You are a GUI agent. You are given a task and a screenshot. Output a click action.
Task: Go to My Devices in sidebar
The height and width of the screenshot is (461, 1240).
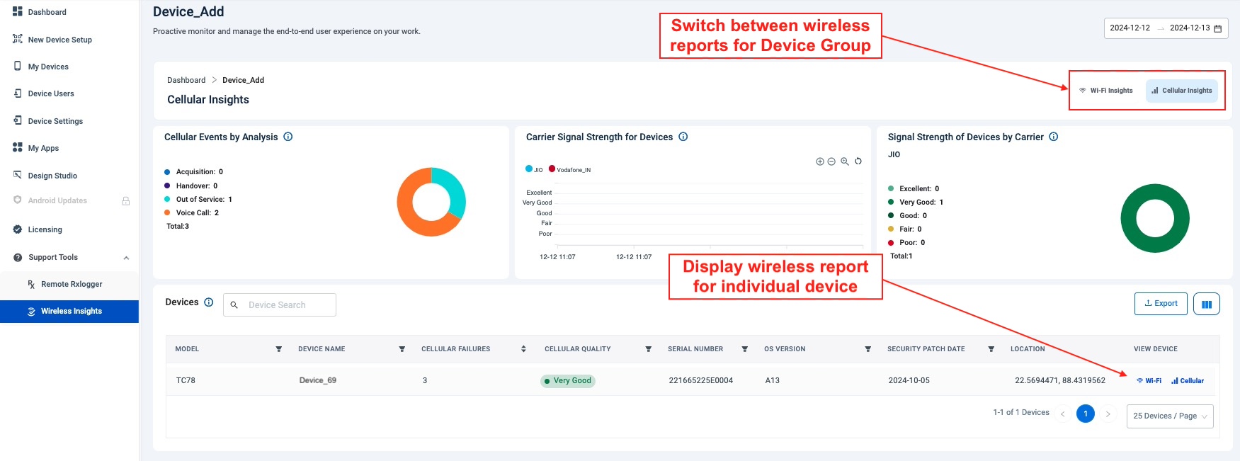pyautogui.click(x=48, y=67)
